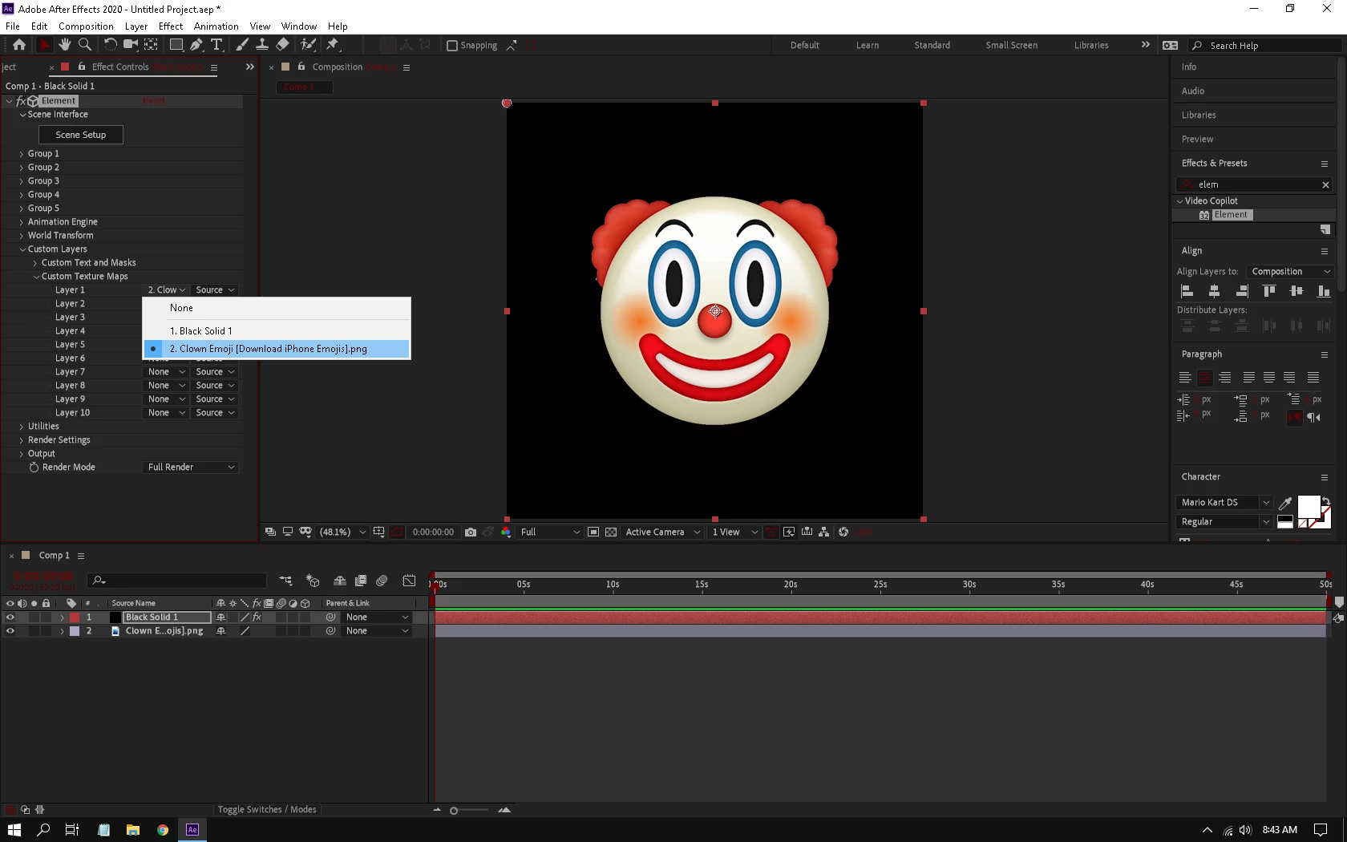The image size is (1347, 842).
Task: Hide the Black Solid 1 layer
Action: click(x=10, y=617)
